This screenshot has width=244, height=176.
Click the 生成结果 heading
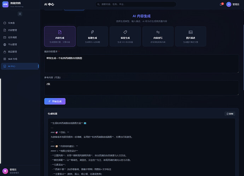[x=52, y=114]
